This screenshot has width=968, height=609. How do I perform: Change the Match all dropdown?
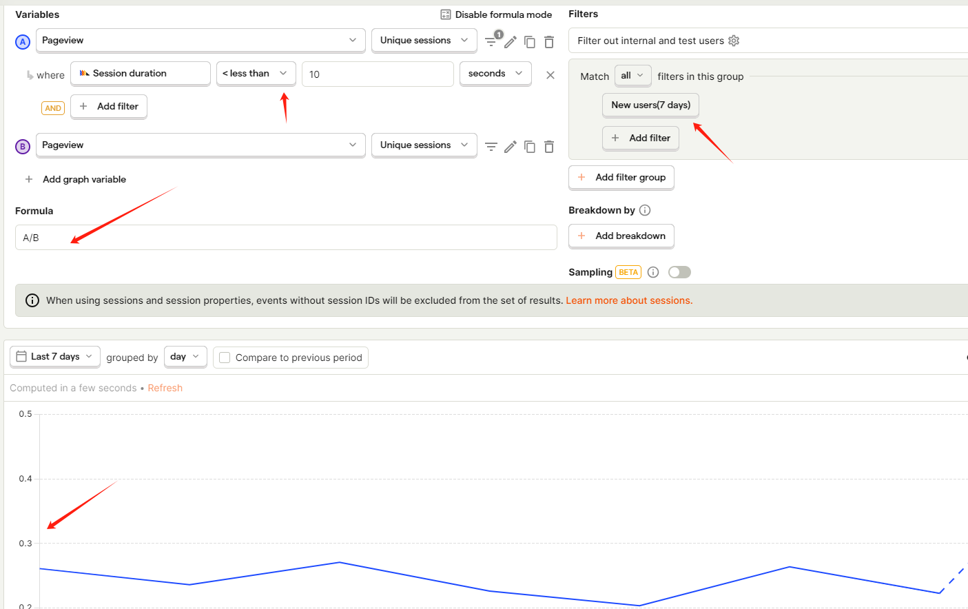click(632, 75)
